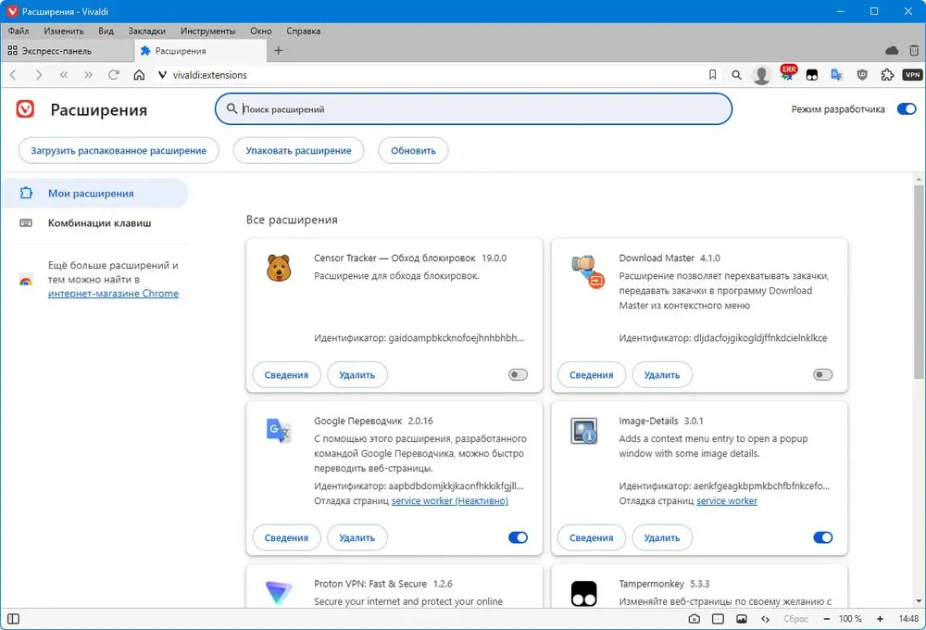926x630 pixels.
Task: Disable the Google Переводчик extension
Action: click(x=518, y=537)
